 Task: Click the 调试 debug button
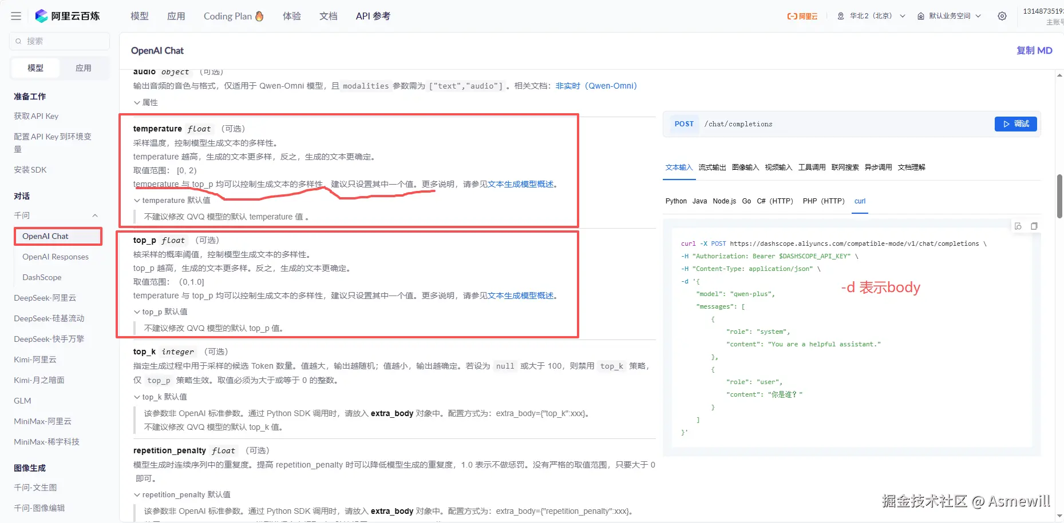click(x=1016, y=124)
